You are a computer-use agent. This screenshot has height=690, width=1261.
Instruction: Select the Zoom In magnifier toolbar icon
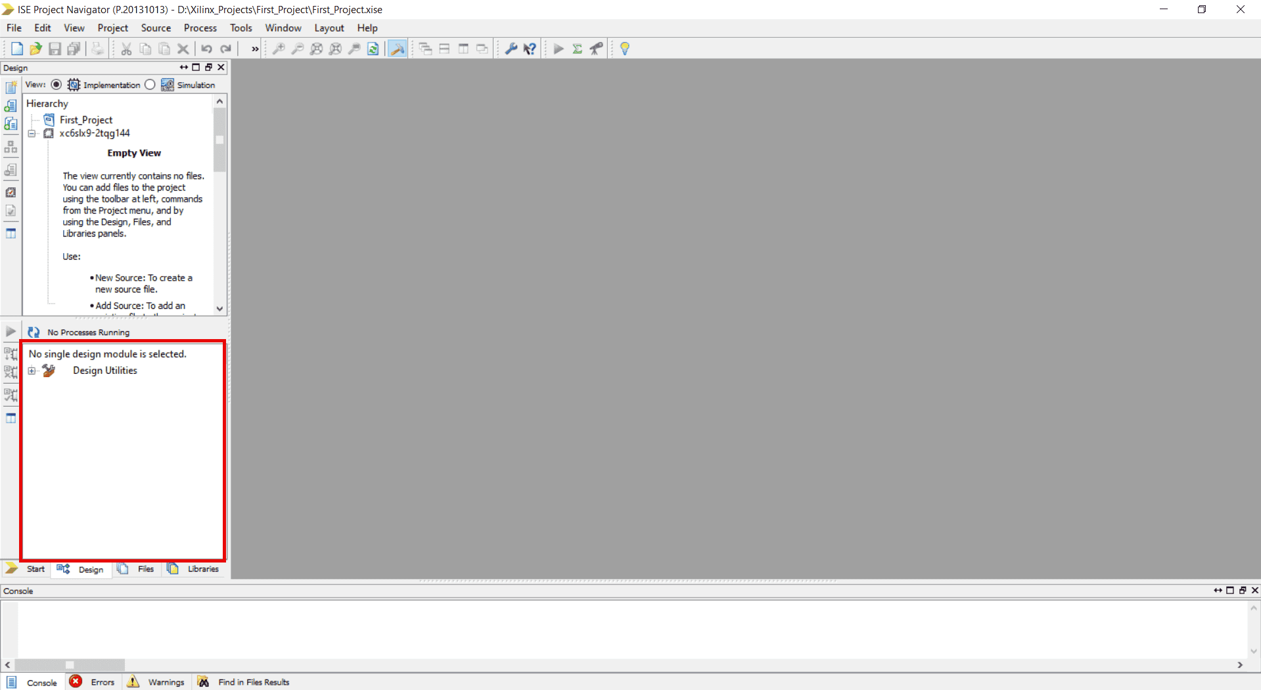tap(279, 49)
